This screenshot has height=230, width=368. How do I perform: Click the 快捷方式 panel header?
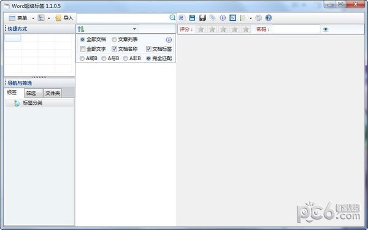click(39, 29)
